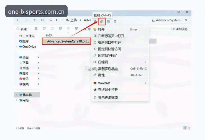
Task: Choose 显示更多选项
Action: tap(120, 97)
